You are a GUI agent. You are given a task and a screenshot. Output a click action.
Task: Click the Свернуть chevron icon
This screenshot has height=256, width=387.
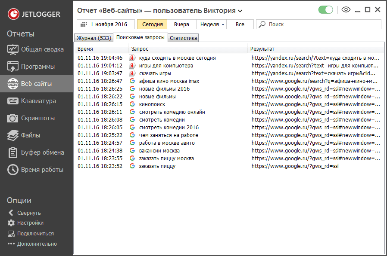pos(11,213)
